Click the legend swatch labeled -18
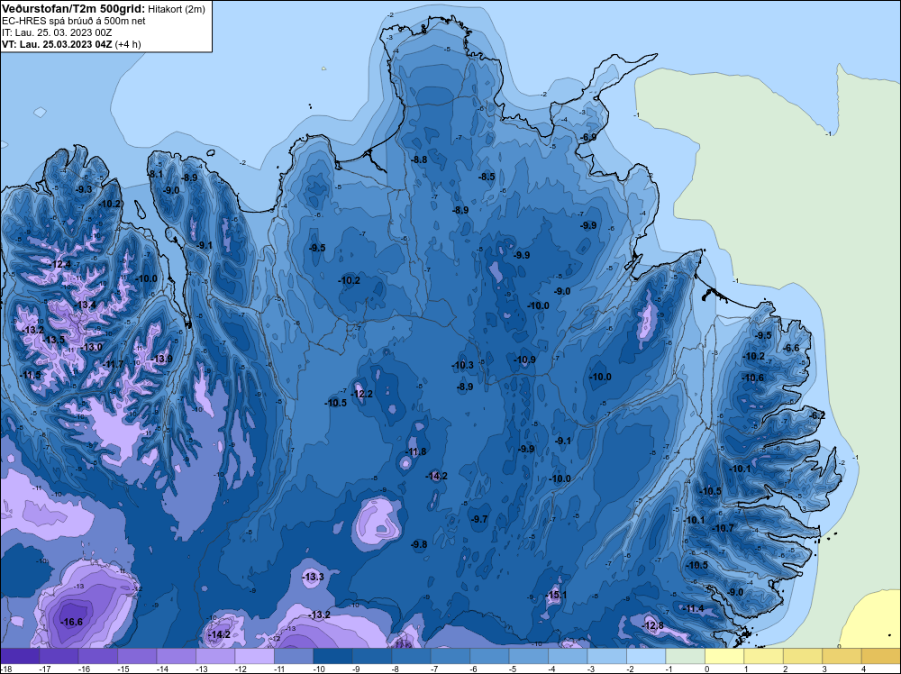The image size is (901, 674). coord(20,656)
